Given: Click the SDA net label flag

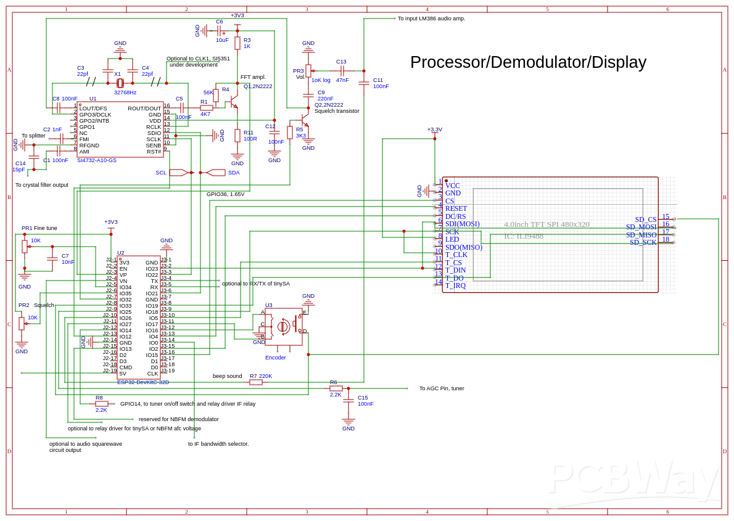Looking at the screenshot, I should (215, 173).
